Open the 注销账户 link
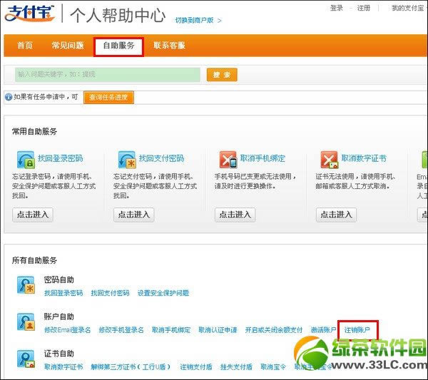This screenshot has height=380, width=428. pos(358,330)
